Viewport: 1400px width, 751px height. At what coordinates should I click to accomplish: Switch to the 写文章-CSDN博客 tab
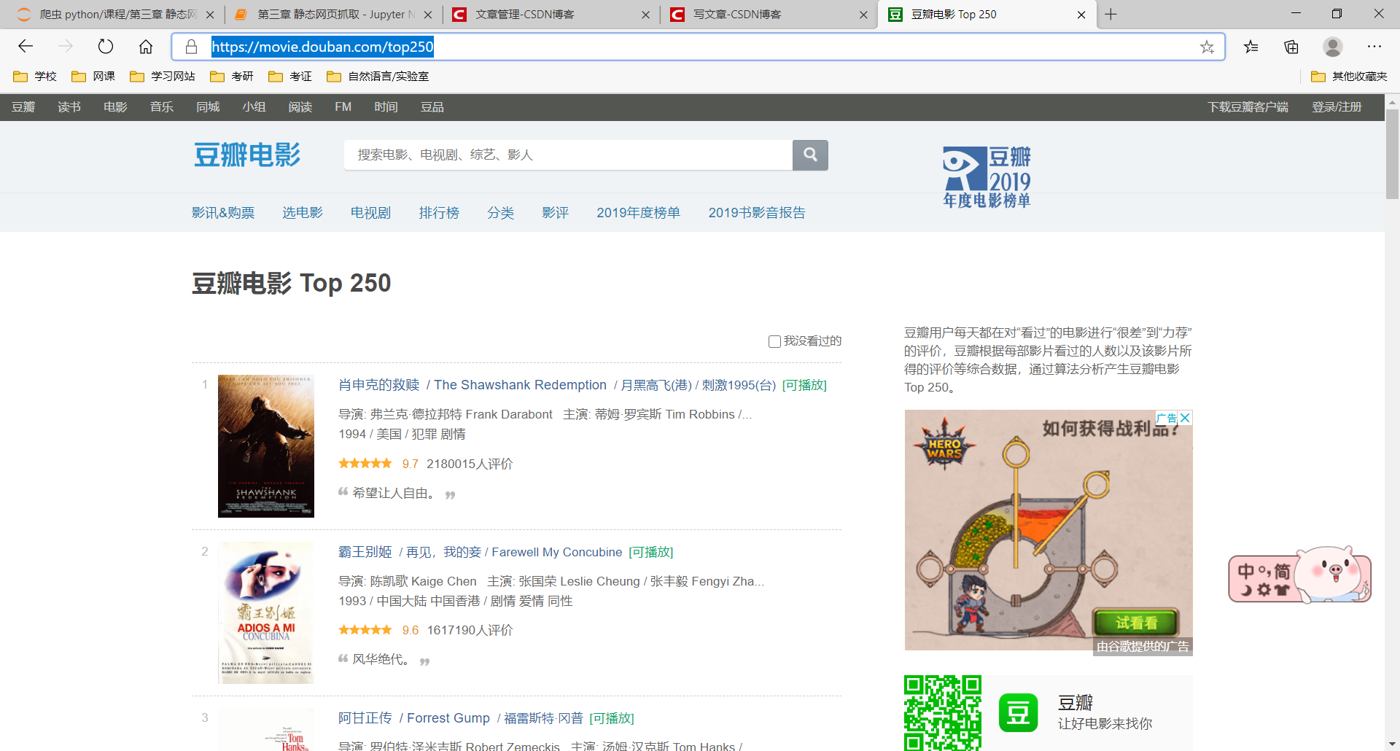pos(769,14)
